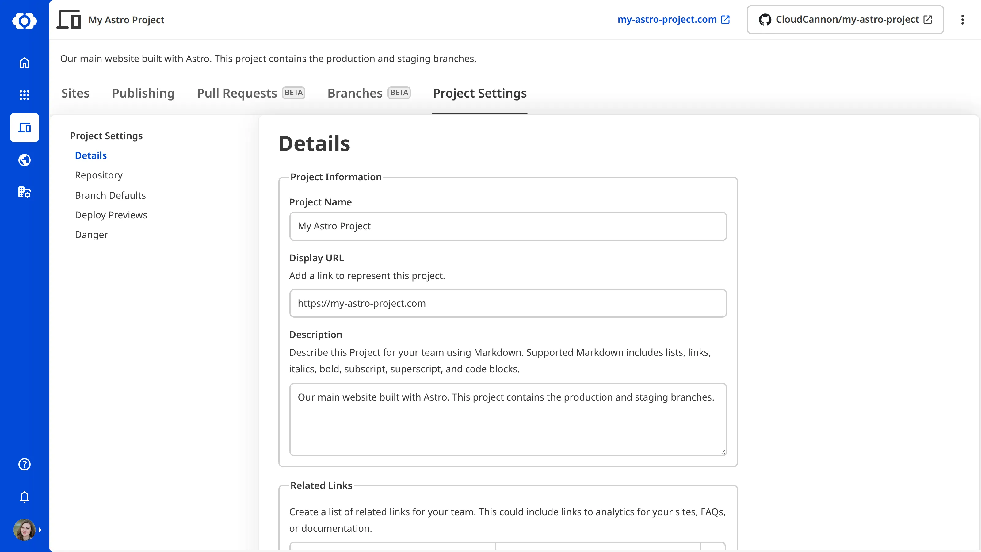Click the BETA badge beside Pull Requests
This screenshot has height=552, width=981.
point(294,93)
